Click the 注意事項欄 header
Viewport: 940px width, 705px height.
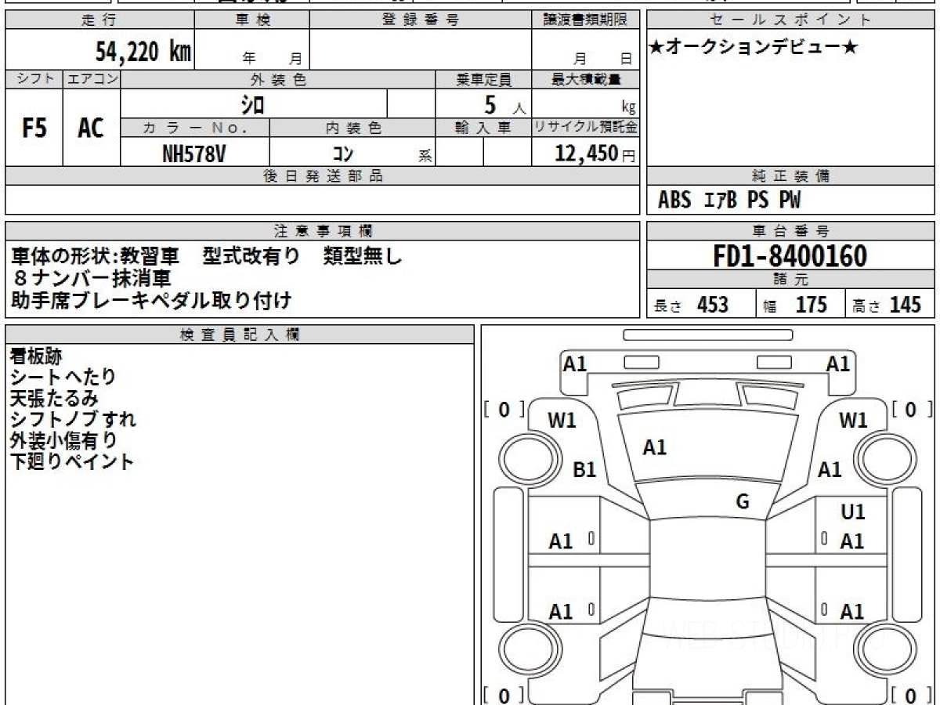[x=322, y=231]
